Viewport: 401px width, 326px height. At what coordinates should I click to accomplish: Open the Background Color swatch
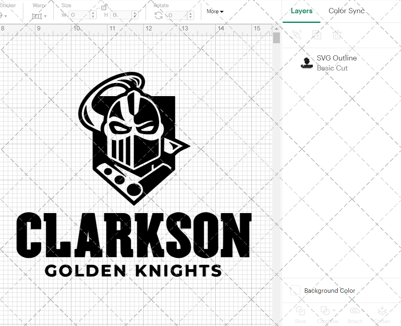coord(295,290)
